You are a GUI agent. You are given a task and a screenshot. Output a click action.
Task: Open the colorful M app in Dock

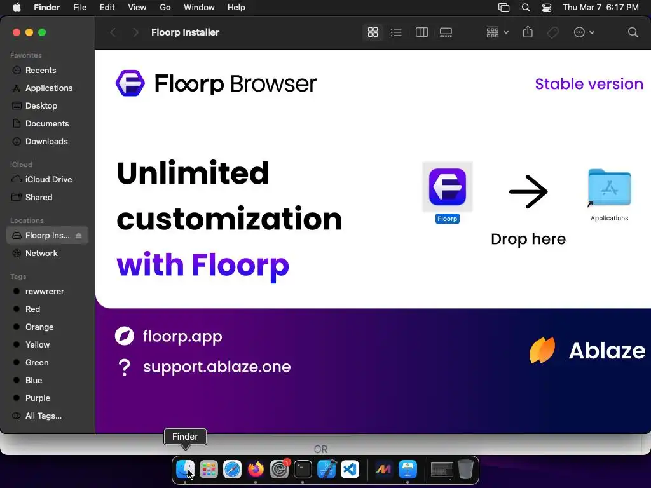tap(383, 470)
